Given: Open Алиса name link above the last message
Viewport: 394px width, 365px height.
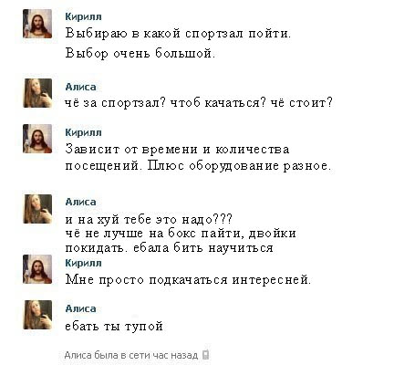Looking at the screenshot, I should tap(80, 308).
